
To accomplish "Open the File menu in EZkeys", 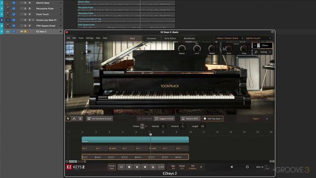I will (68, 38).
